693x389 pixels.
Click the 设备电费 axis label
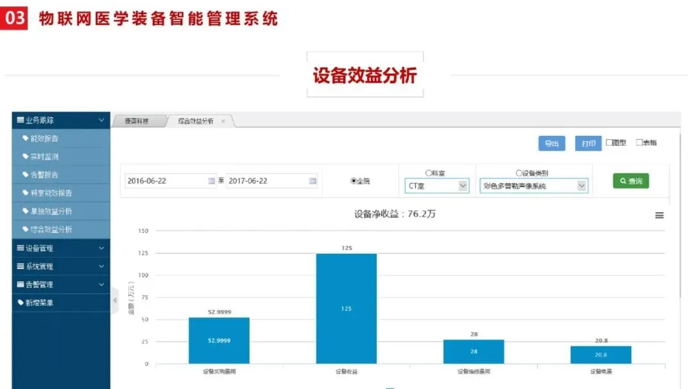click(601, 372)
